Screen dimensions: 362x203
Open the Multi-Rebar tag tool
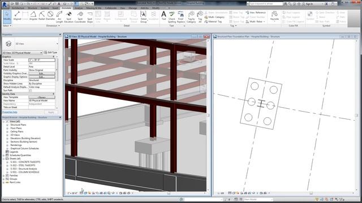255,21
